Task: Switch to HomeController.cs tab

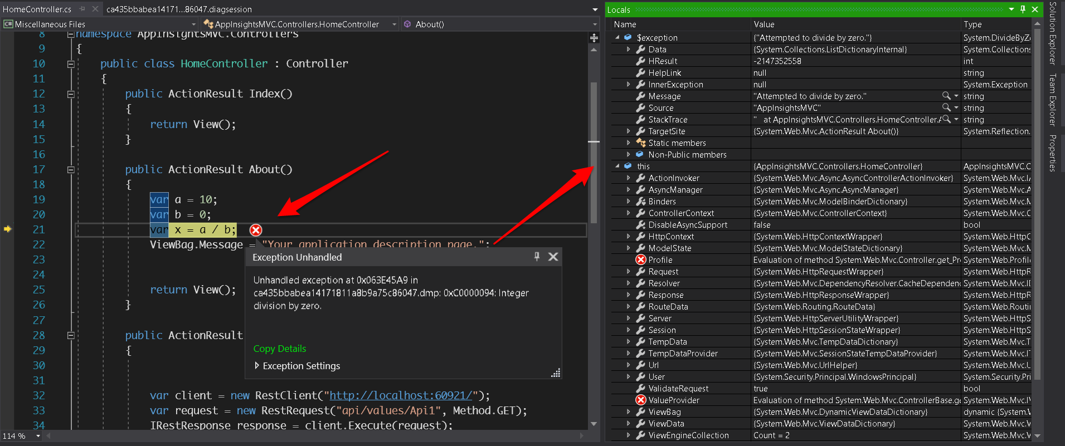Action: [37, 9]
